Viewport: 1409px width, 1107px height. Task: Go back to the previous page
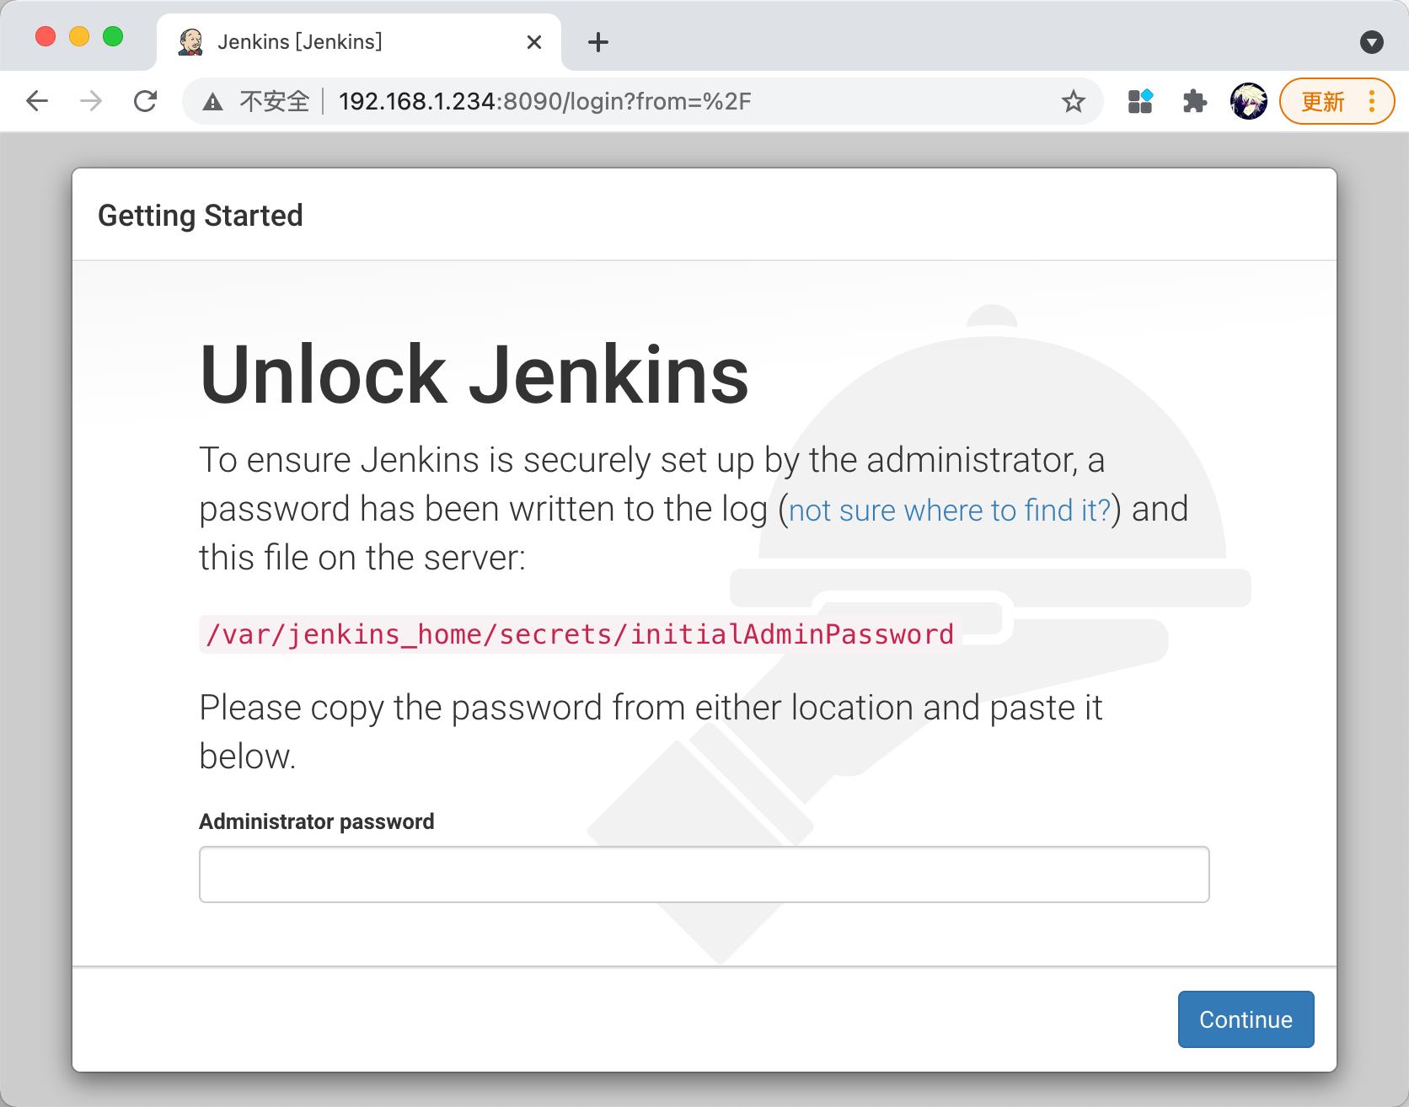click(x=37, y=101)
